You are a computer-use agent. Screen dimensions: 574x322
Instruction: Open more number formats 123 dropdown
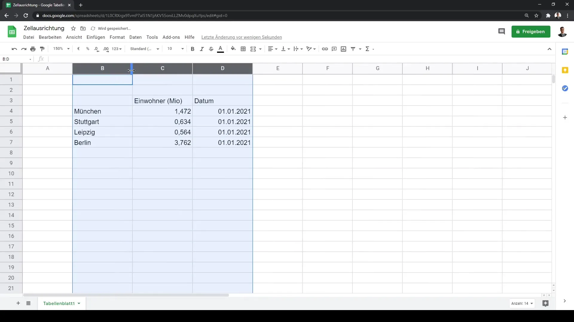[117, 49]
